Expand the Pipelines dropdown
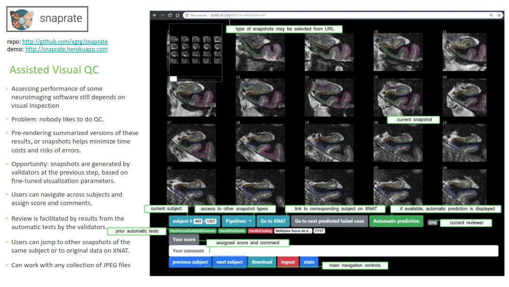The image size is (509, 287). pyautogui.click(x=238, y=221)
